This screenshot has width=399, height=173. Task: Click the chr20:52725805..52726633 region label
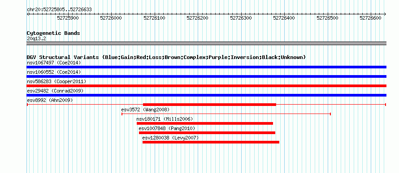(x=59, y=10)
